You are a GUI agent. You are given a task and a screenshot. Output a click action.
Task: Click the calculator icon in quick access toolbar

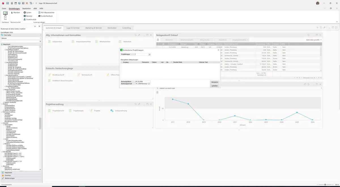coord(12,3)
